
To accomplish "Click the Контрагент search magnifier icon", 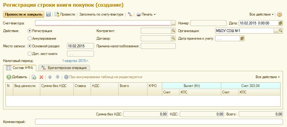I will pyautogui.click(x=173, y=31).
